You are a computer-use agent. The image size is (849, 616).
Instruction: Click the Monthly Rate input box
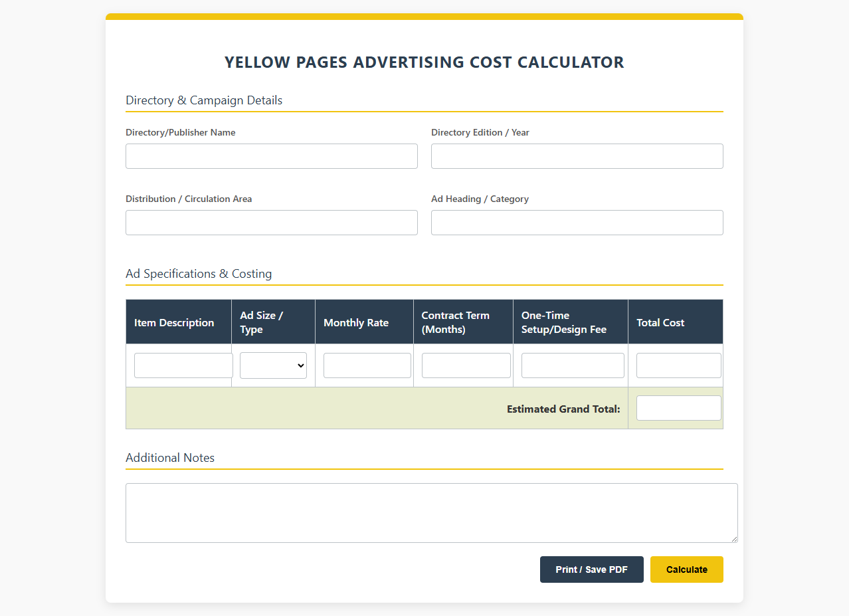coord(367,365)
